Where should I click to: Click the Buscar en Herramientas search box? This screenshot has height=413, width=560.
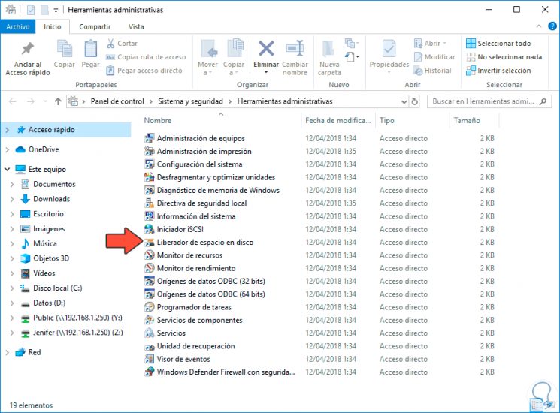pyautogui.click(x=489, y=101)
